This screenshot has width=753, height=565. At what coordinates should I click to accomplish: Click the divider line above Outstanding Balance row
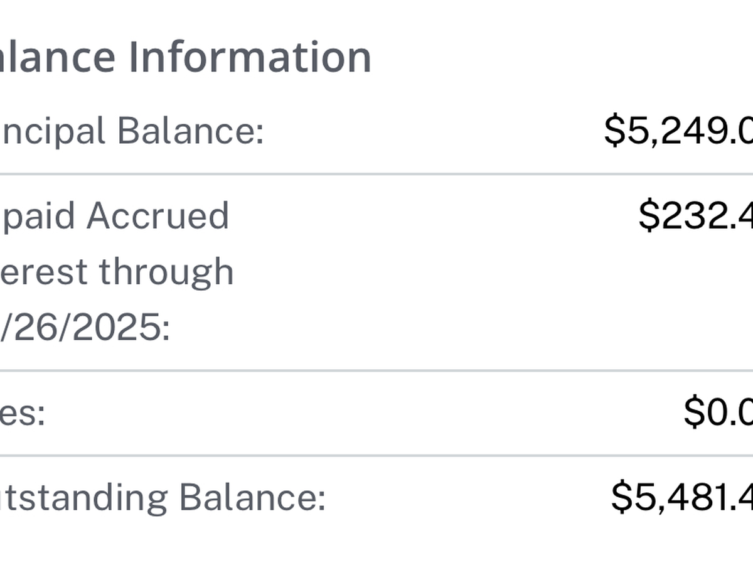[376, 456]
